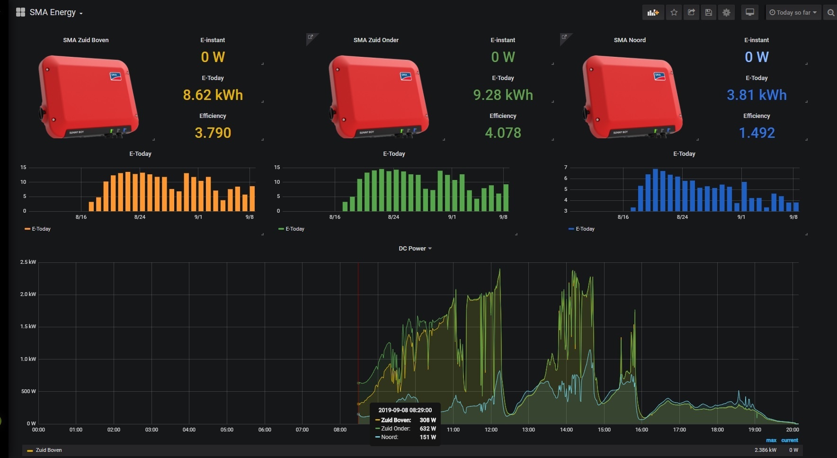Click link icon on SMA Noord panel corner

pyautogui.click(x=564, y=37)
